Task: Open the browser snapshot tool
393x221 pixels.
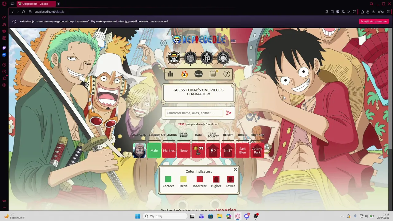Action: pos(332,12)
